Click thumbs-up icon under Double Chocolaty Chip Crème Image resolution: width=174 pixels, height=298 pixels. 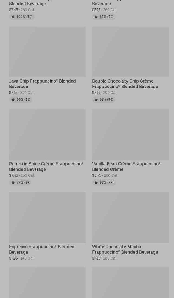tap(96, 100)
